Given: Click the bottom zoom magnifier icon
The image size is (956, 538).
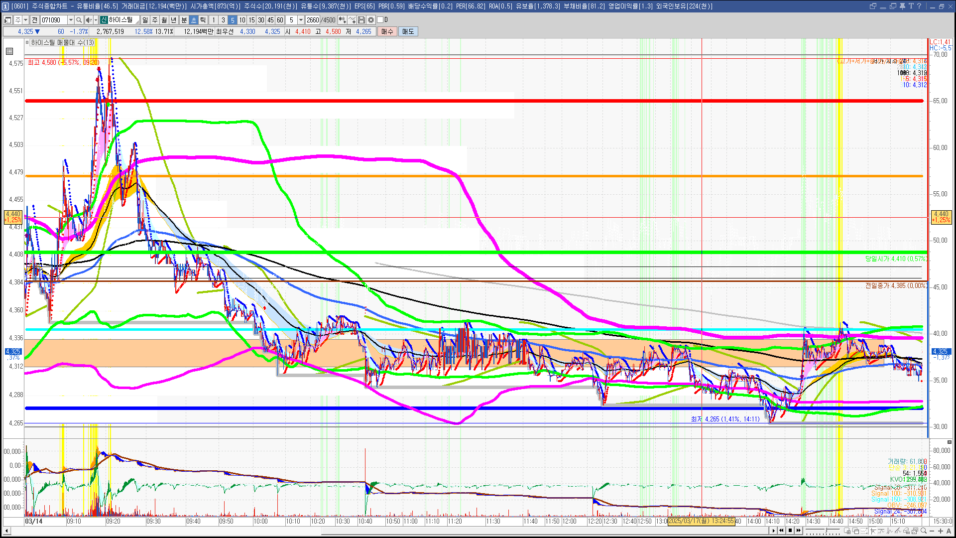Looking at the screenshot, I should click(x=924, y=531).
